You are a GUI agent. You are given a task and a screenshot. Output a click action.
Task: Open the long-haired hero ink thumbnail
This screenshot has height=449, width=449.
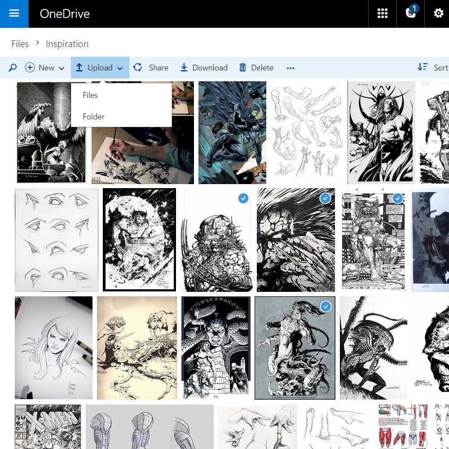tap(381, 132)
